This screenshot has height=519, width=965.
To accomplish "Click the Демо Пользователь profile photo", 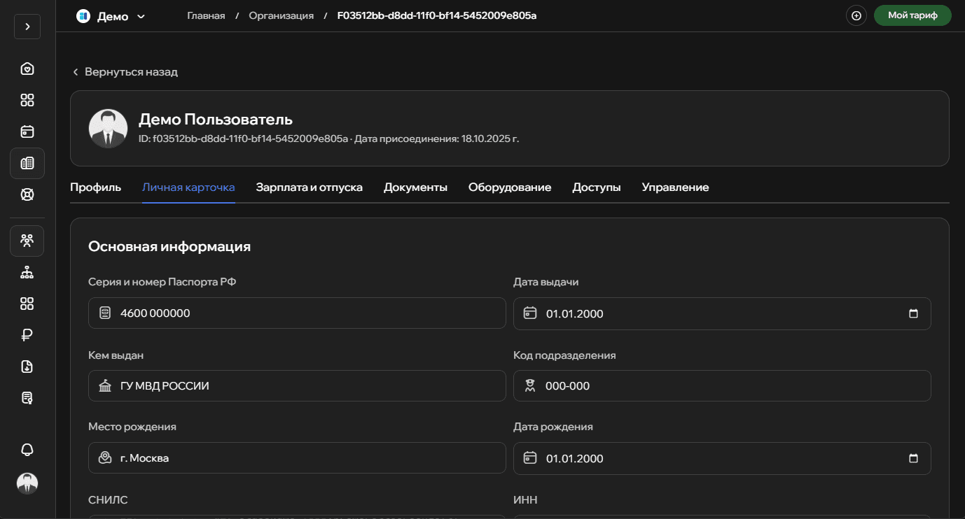I will [109, 128].
